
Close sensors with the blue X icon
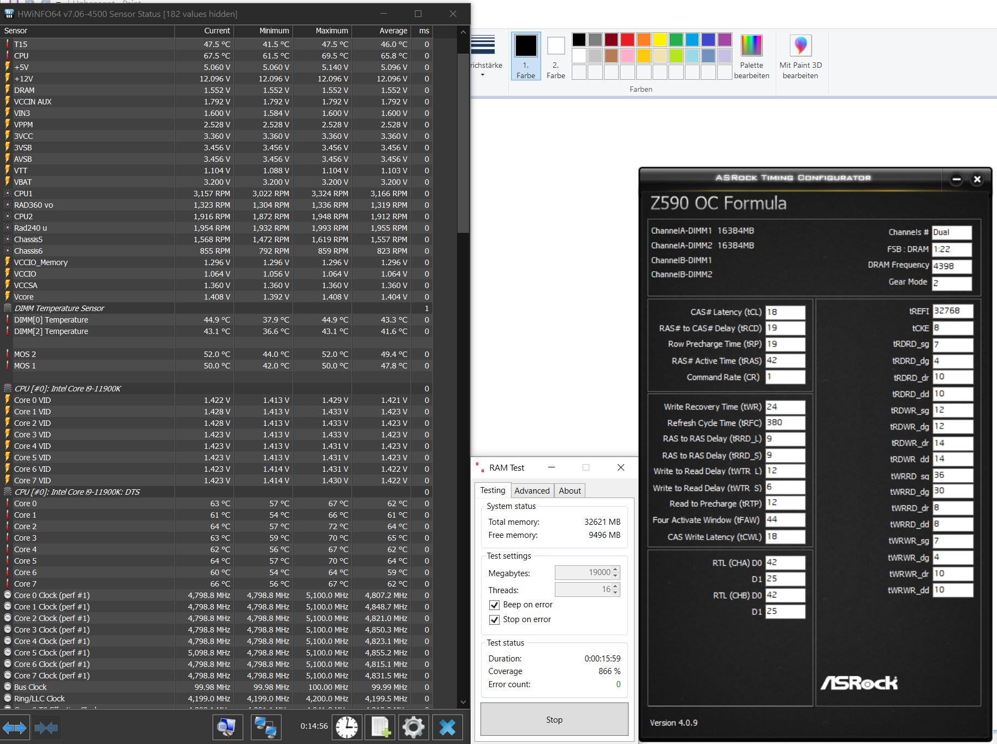coord(447,728)
